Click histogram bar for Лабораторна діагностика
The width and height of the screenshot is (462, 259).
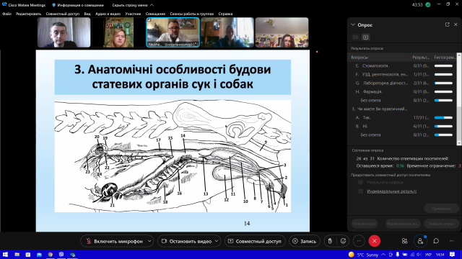[x=443, y=83]
